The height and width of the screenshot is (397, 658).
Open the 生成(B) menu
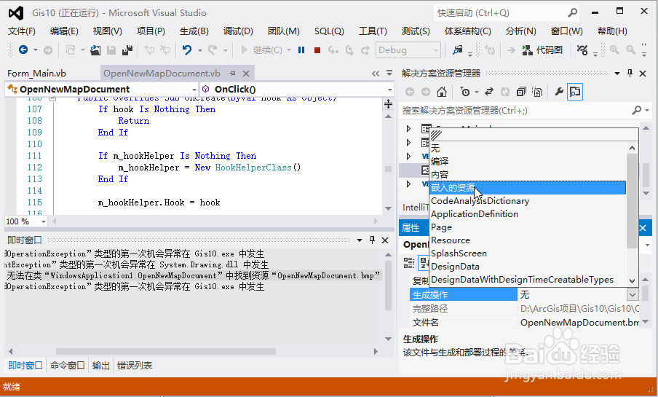tap(194, 31)
